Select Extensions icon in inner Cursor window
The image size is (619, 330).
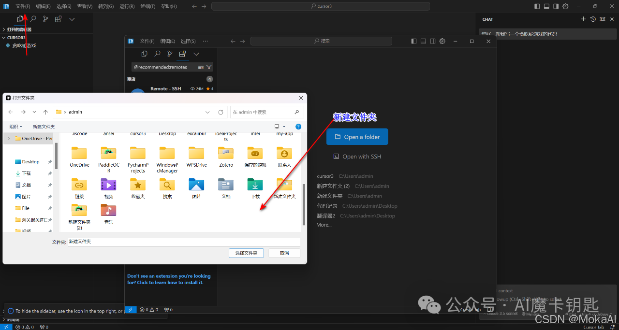[x=182, y=54]
